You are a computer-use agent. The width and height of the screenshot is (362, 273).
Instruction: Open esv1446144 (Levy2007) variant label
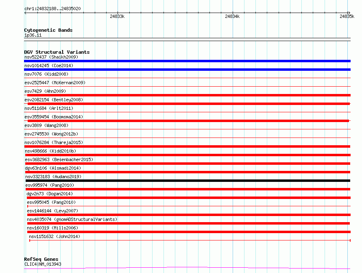click(x=52, y=211)
